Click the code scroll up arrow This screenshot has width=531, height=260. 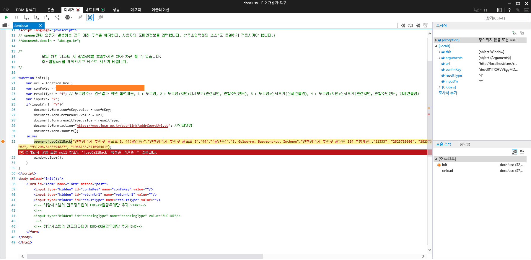(x=430, y=33)
